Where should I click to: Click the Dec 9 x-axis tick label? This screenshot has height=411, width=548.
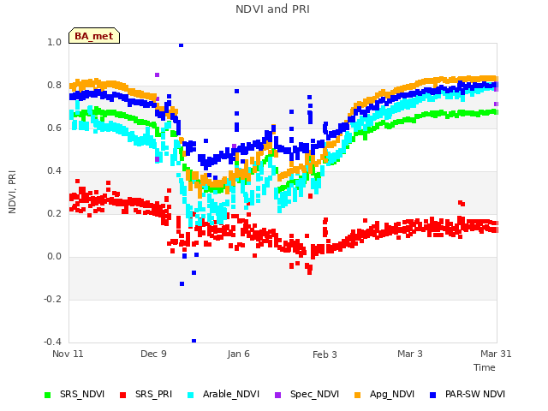(153, 354)
